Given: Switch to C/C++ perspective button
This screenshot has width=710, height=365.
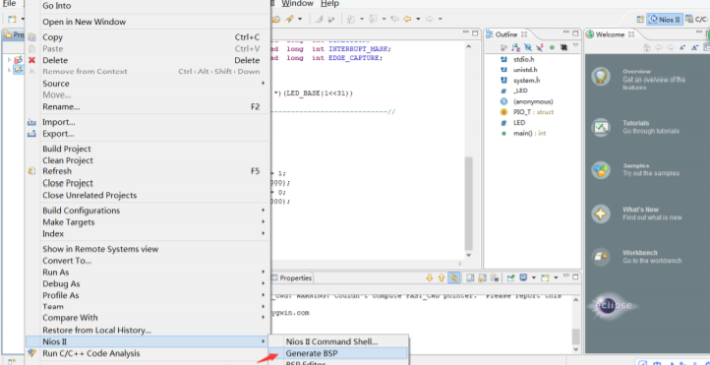Looking at the screenshot, I should [x=696, y=19].
